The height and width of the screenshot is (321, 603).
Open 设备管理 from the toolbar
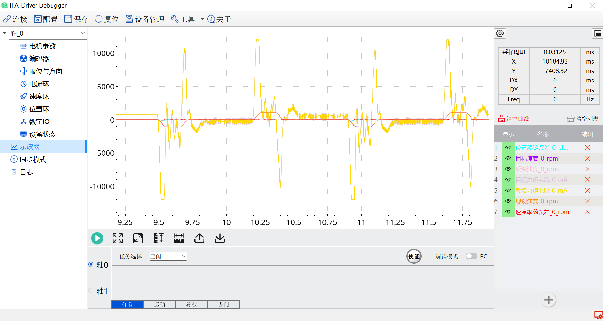click(145, 19)
